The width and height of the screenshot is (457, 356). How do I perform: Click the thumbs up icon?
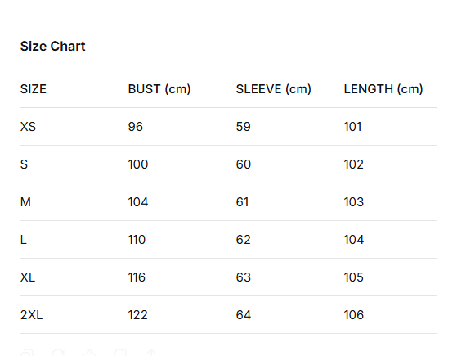(x=89, y=353)
